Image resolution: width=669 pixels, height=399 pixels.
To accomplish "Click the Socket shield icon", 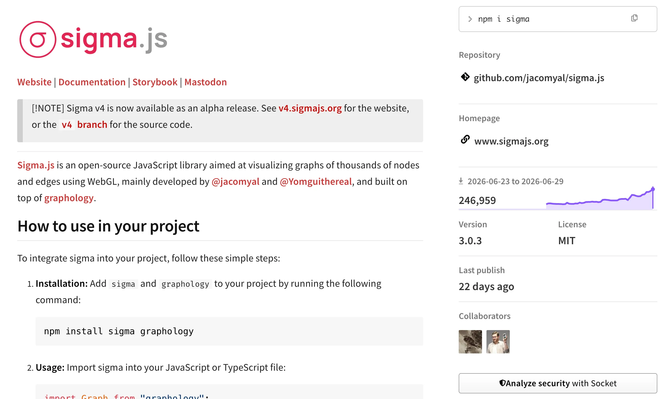I will click(502, 383).
